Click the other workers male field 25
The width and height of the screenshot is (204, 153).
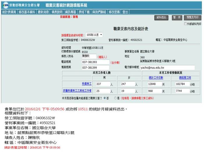point(103,91)
